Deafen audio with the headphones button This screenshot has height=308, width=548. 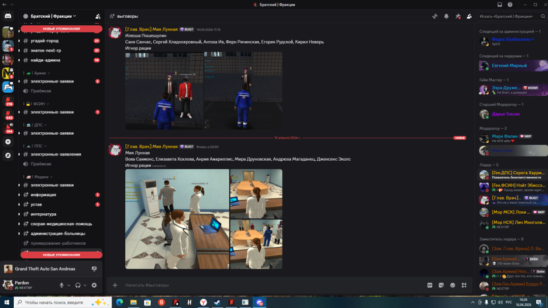78,285
